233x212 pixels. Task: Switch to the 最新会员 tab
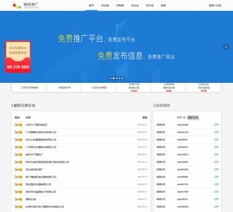193,118
